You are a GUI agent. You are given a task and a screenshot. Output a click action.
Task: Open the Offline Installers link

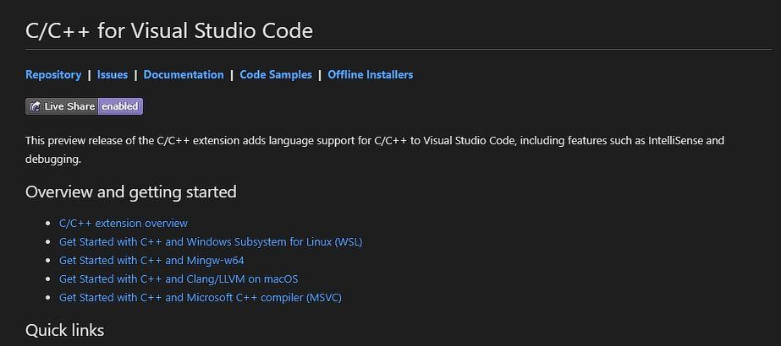tap(371, 74)
